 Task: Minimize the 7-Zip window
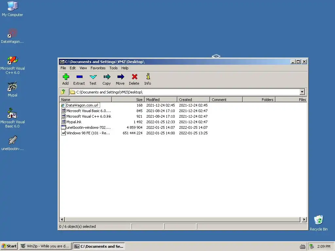[293, 62]
